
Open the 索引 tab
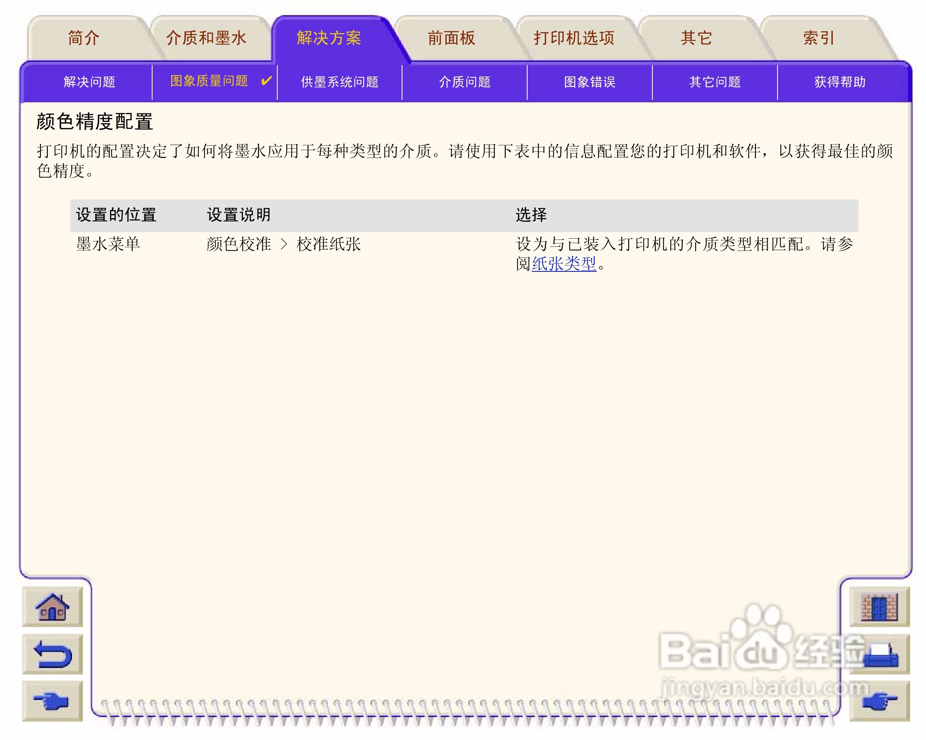click(818, 38)
